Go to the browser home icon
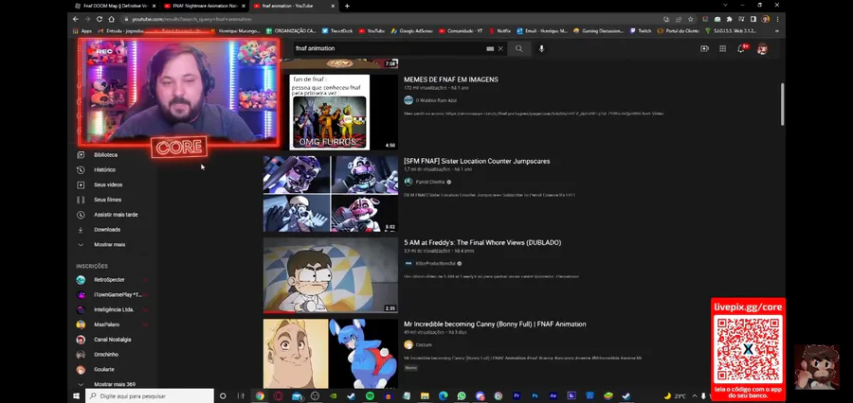Screen dimensions: 853x403 pos(111,19)
